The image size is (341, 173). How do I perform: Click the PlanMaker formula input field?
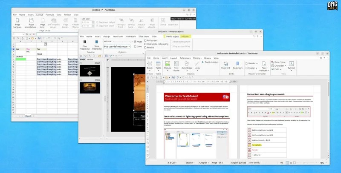57,34
